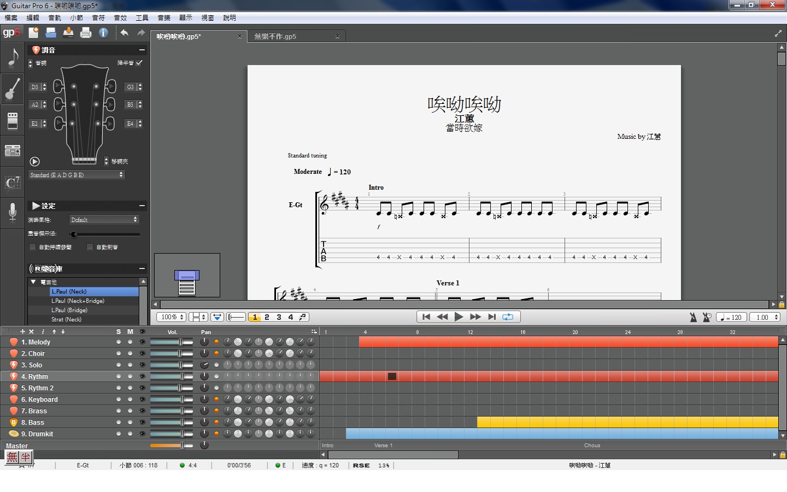This screenshot has width=787, height=492.
Task: Open the menu just before the last menu
Action: click(x=208, y=18)
